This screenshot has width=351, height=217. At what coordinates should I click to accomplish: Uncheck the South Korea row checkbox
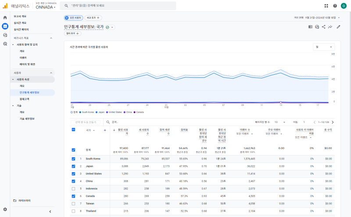[73, 159]
